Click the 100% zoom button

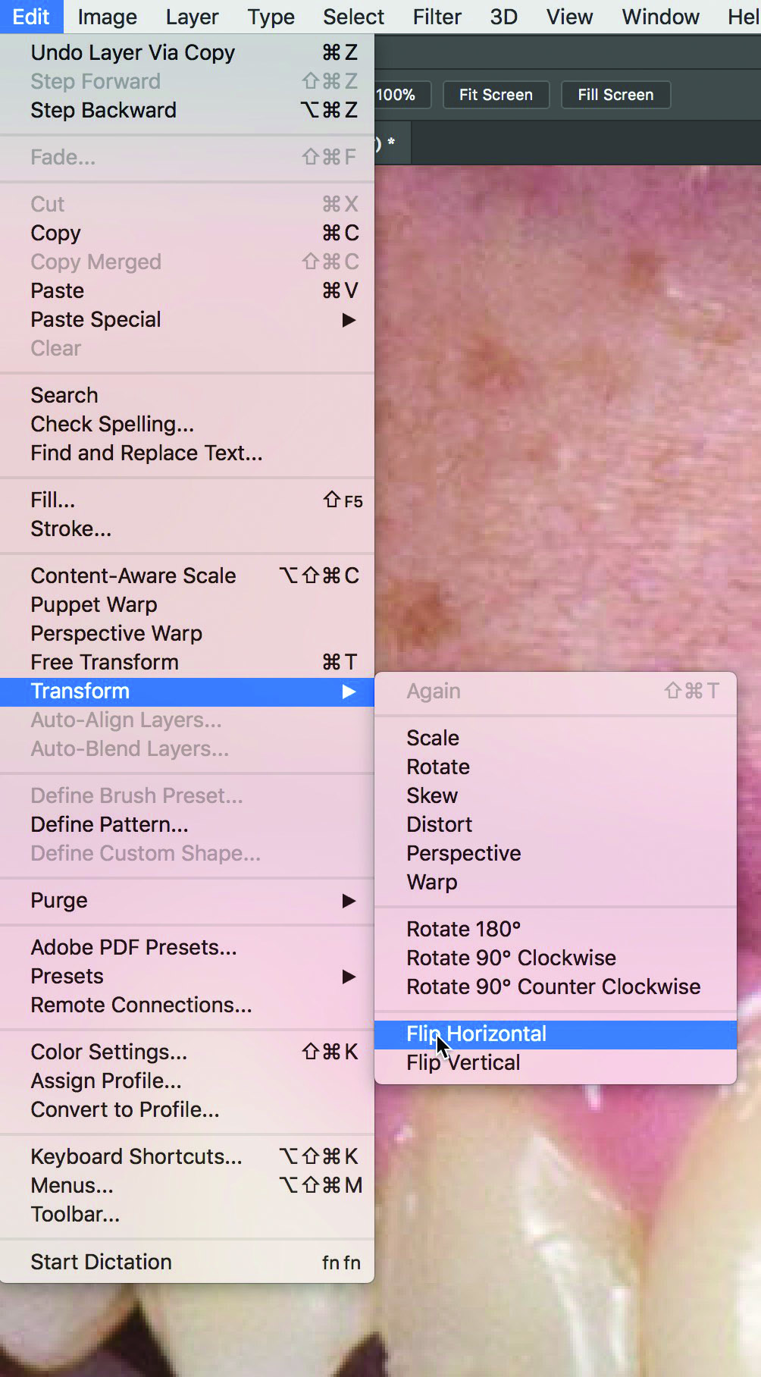tap(402, 95)
